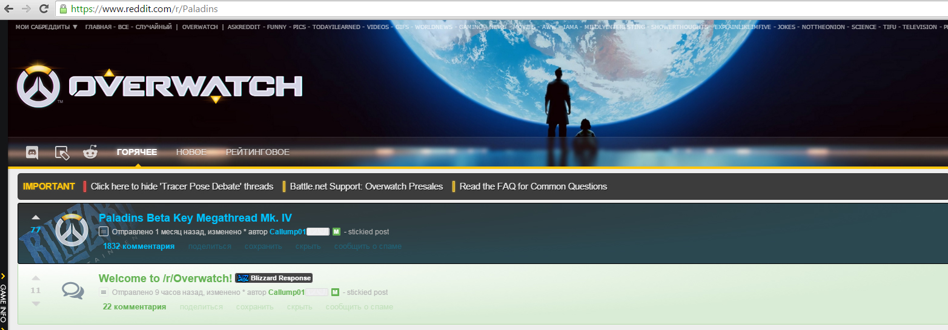Switch to the ГОРЯЧЕЕ tab
The height and width of the screenshot is (330, 948).
click(137, 152)
